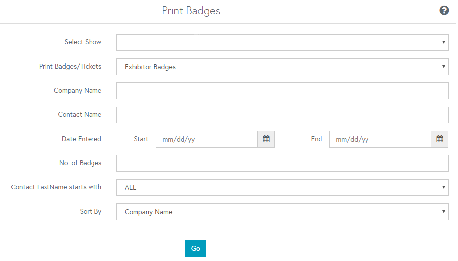
Task: Open the Sort By dropdown
Action: pyautogui.click(x=282, y=212)
